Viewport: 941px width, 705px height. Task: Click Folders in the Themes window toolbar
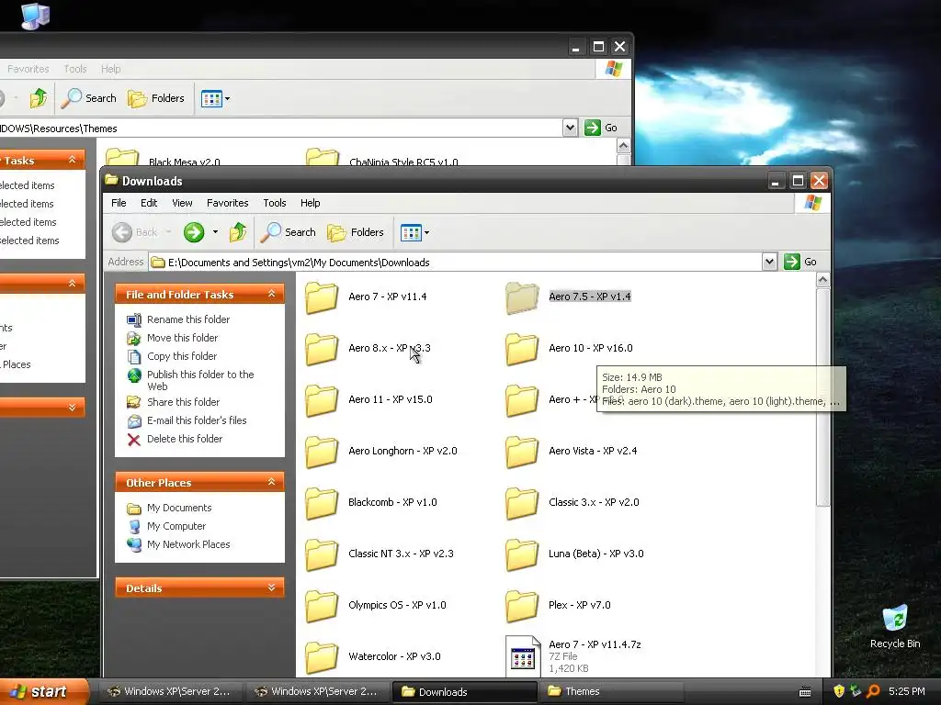[x=156, y=98]
